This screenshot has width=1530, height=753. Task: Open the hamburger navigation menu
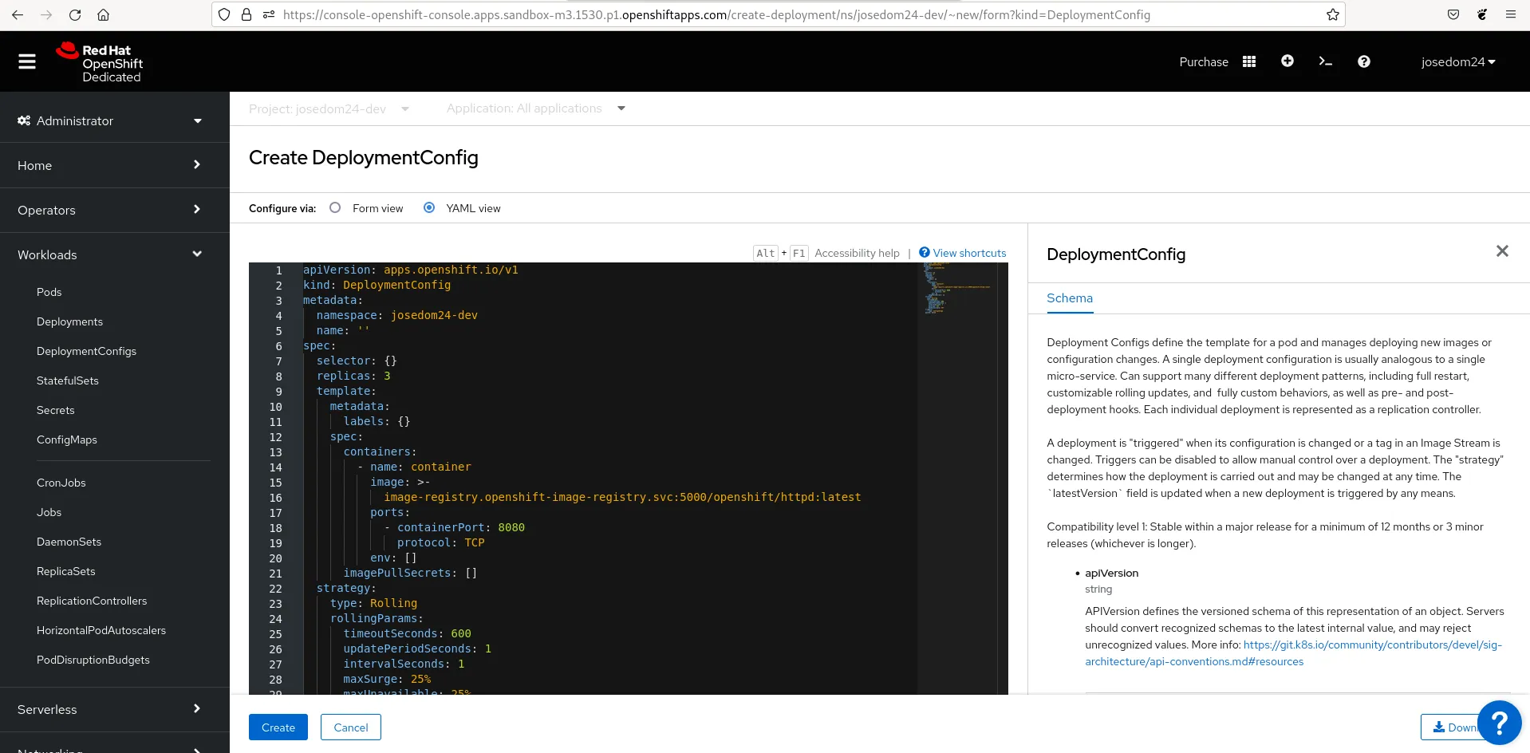(x=27, y=61)
